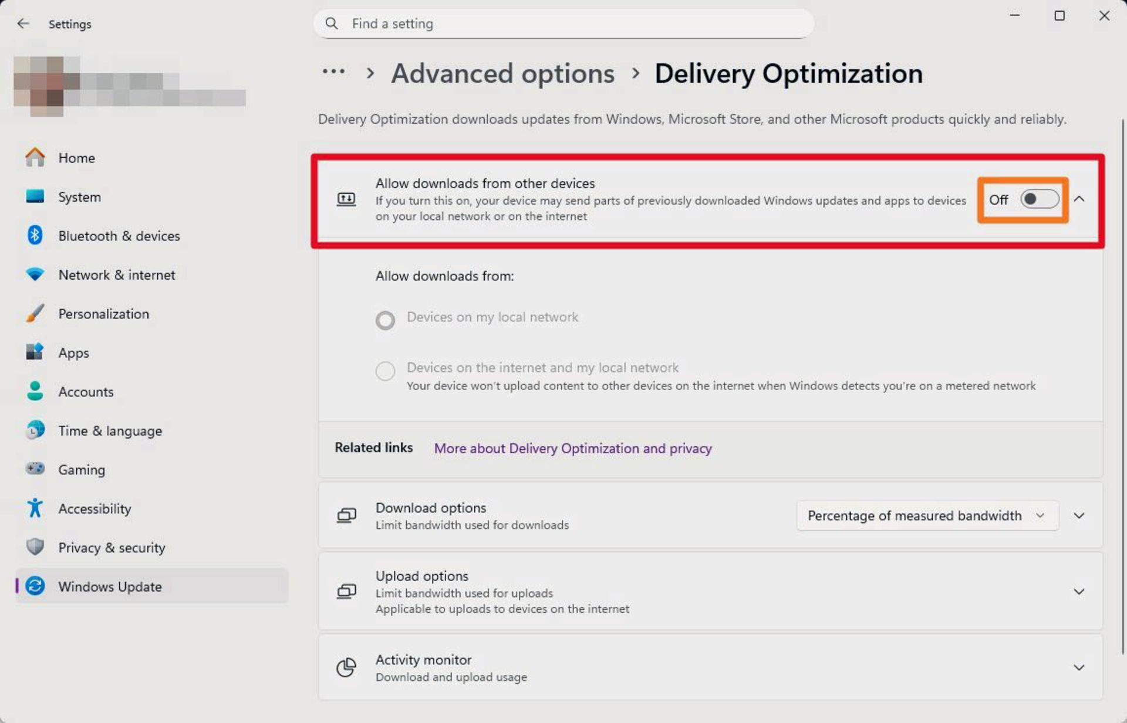The image size is (1127, 723).
Task: Collapse the Allow downloads from other devices section
Action: point(1080,199)
